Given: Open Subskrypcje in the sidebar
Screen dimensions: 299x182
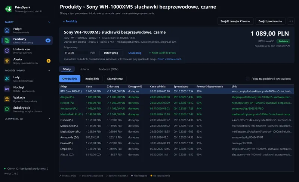Looking at the screenshot, I should [x=27, y=109].
